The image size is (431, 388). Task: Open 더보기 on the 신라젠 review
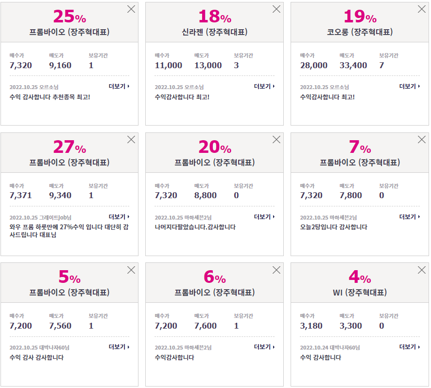click(264, 87)
